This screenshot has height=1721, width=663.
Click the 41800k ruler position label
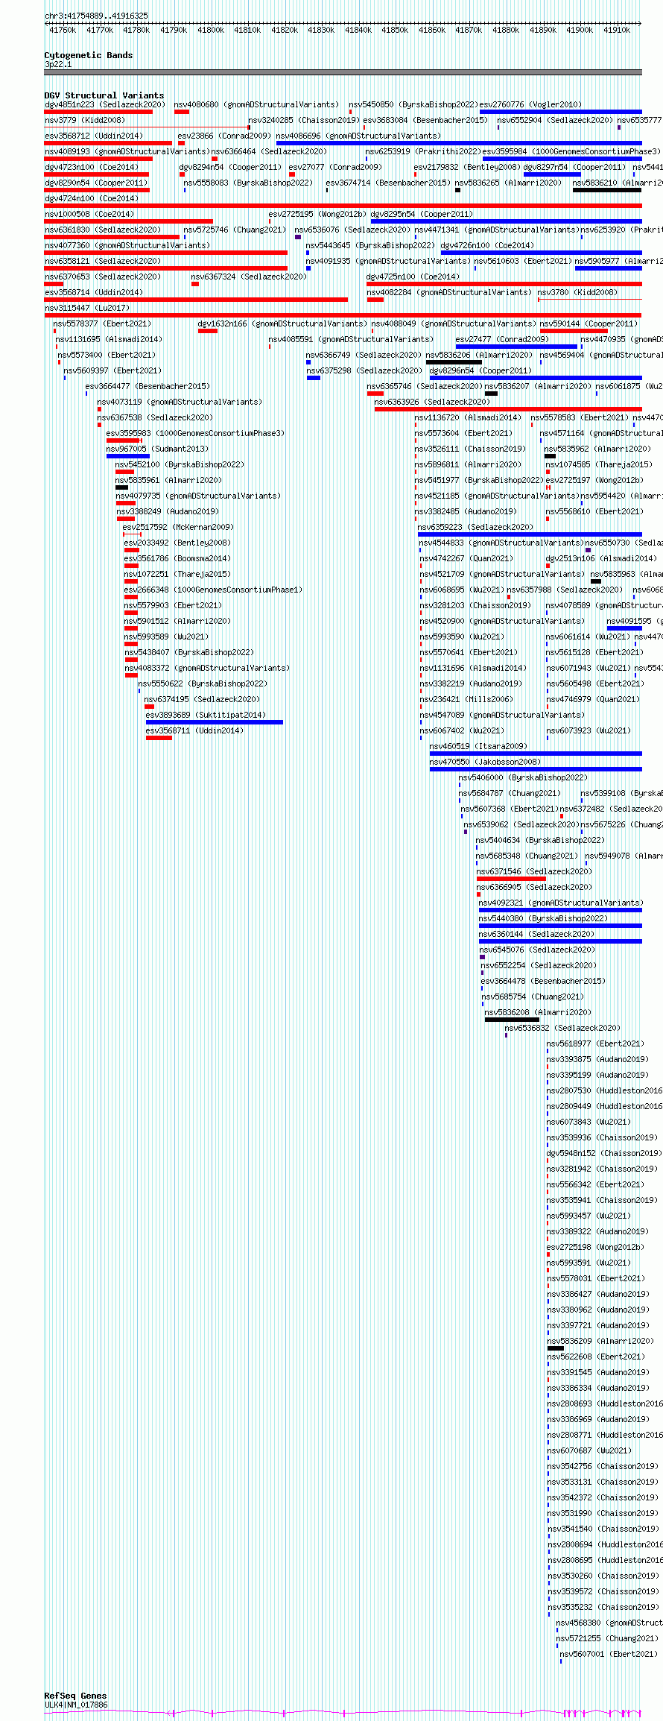[x=211, y=31]
